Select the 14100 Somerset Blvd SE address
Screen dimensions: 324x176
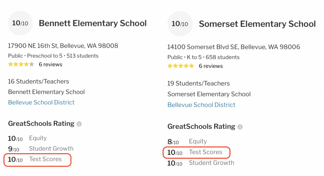click(x=234, y=47)
